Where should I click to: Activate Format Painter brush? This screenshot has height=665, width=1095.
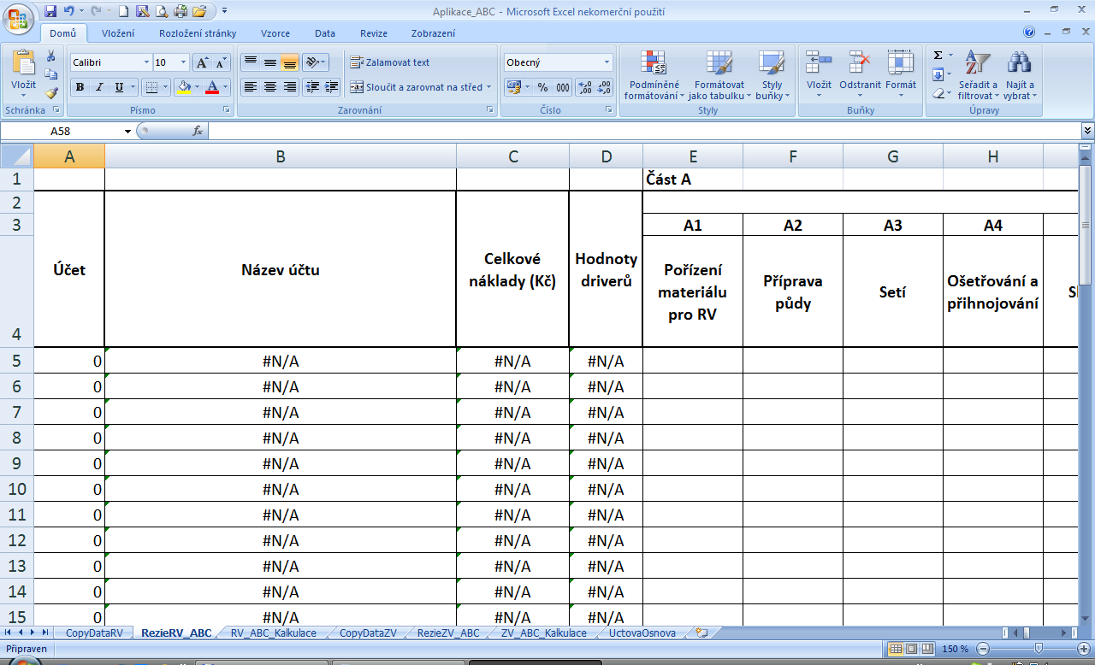[51, 92]
